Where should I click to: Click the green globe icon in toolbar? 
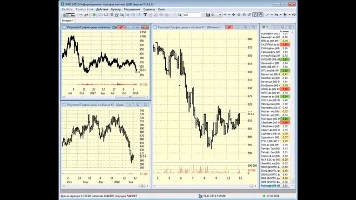(x=94, y=15)
